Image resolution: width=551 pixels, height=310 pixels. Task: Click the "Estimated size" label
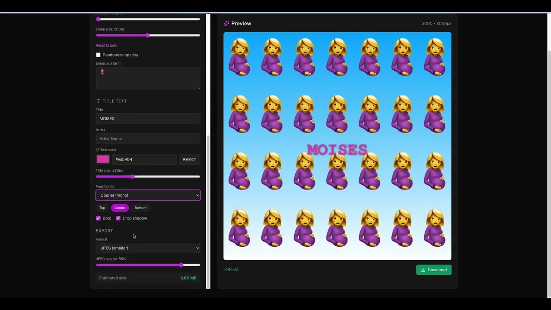pyautogui.click(x=113, y=278)
